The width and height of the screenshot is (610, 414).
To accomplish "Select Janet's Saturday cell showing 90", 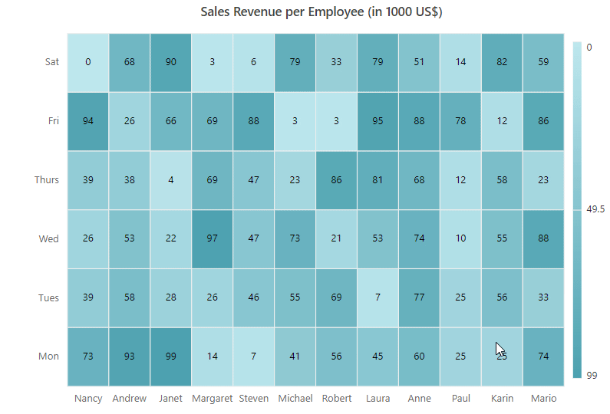I will [171, 63].
